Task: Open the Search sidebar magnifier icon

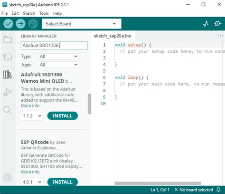Action: tap(8, 110)
